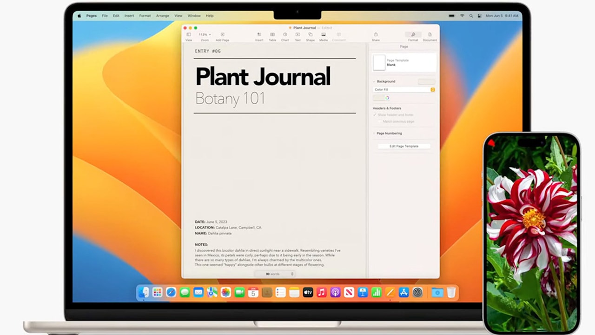Screen dimensions: 595x335
Task: Click Edit Page Template button
Action: (x=404, y=146)
